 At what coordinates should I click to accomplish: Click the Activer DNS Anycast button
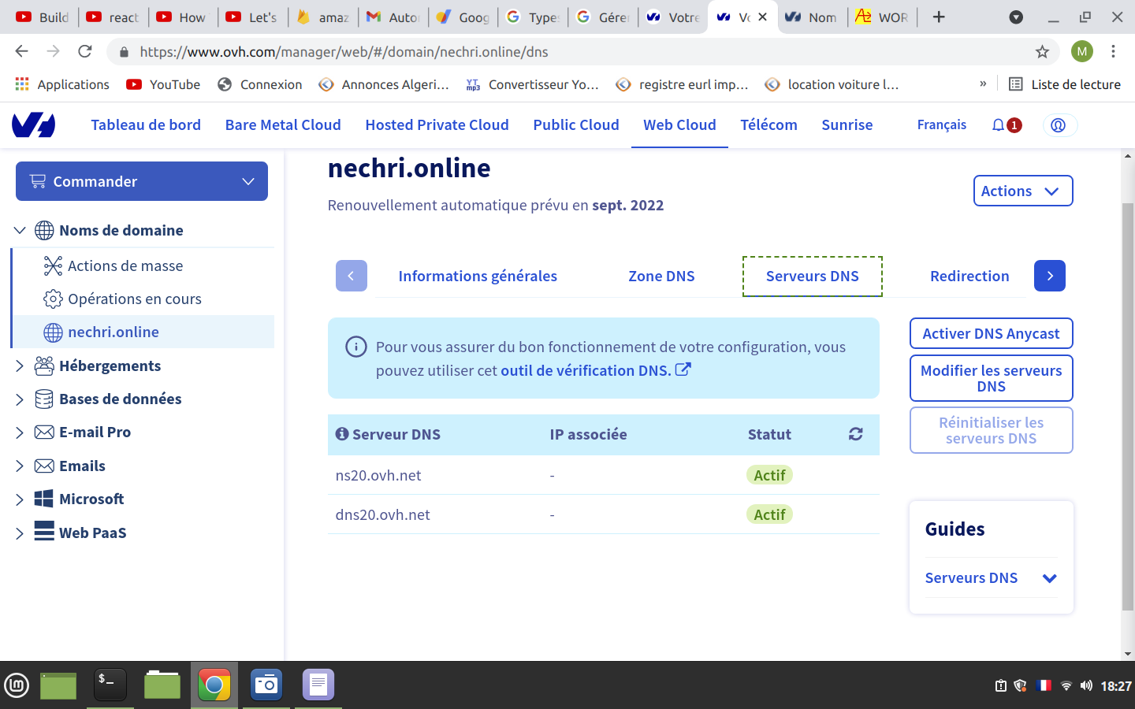click(991, 333)
